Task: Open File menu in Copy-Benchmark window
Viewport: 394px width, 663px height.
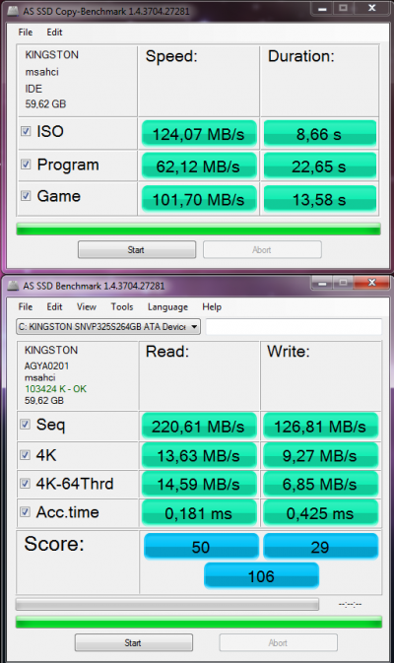Action: pos(26,33)
